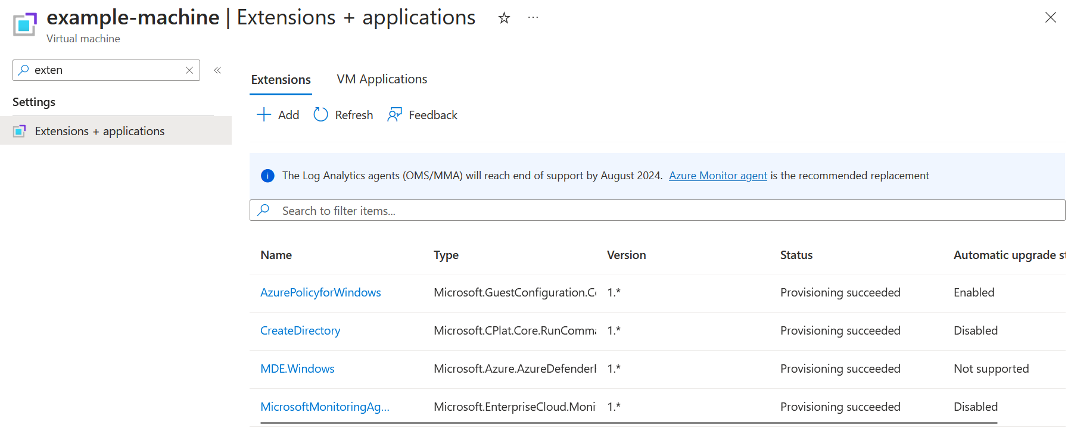This screenshot has width=1071, height=434.
Task: Close the Extensions + applications blade
Action: click(x=1050, y=18)
